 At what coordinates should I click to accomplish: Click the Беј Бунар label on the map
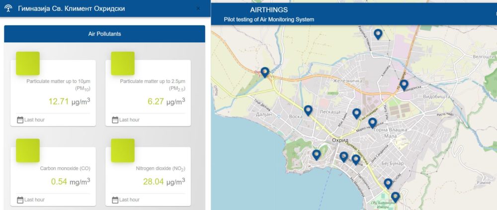(x=392, y=163)
